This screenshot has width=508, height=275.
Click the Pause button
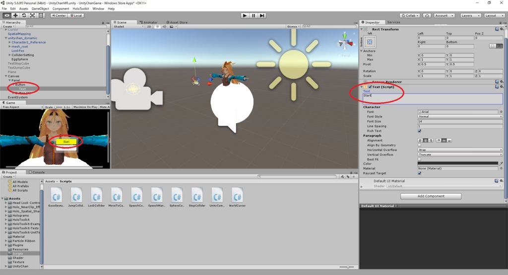[254, 15]
